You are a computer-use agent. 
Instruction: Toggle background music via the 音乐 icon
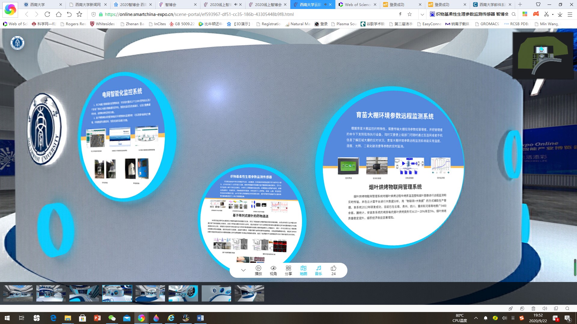tap(318, 270)
